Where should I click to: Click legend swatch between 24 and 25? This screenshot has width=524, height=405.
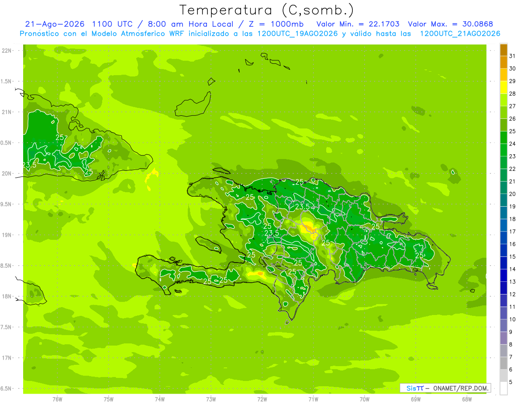(503, 138)
